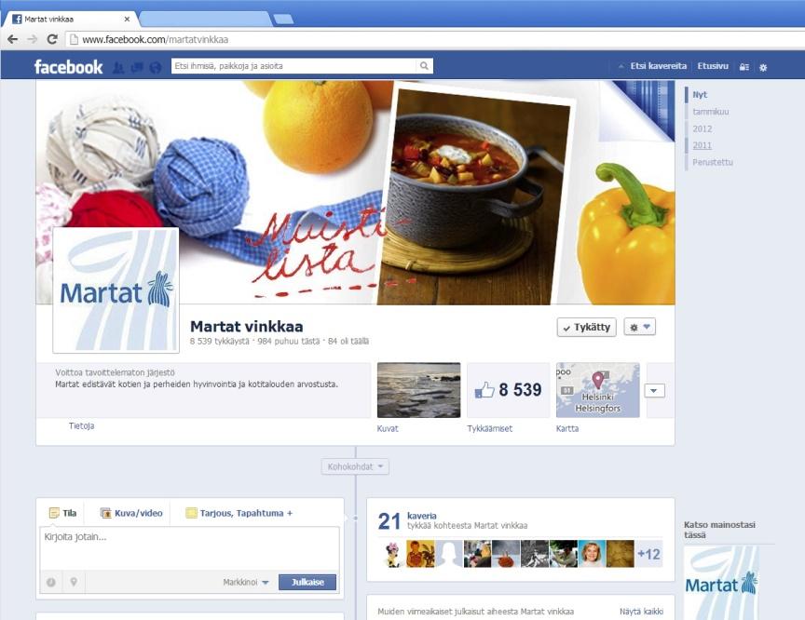Screen dimensions: 805x620
Task: Click the search magnifier button
Action: [424, 66]
